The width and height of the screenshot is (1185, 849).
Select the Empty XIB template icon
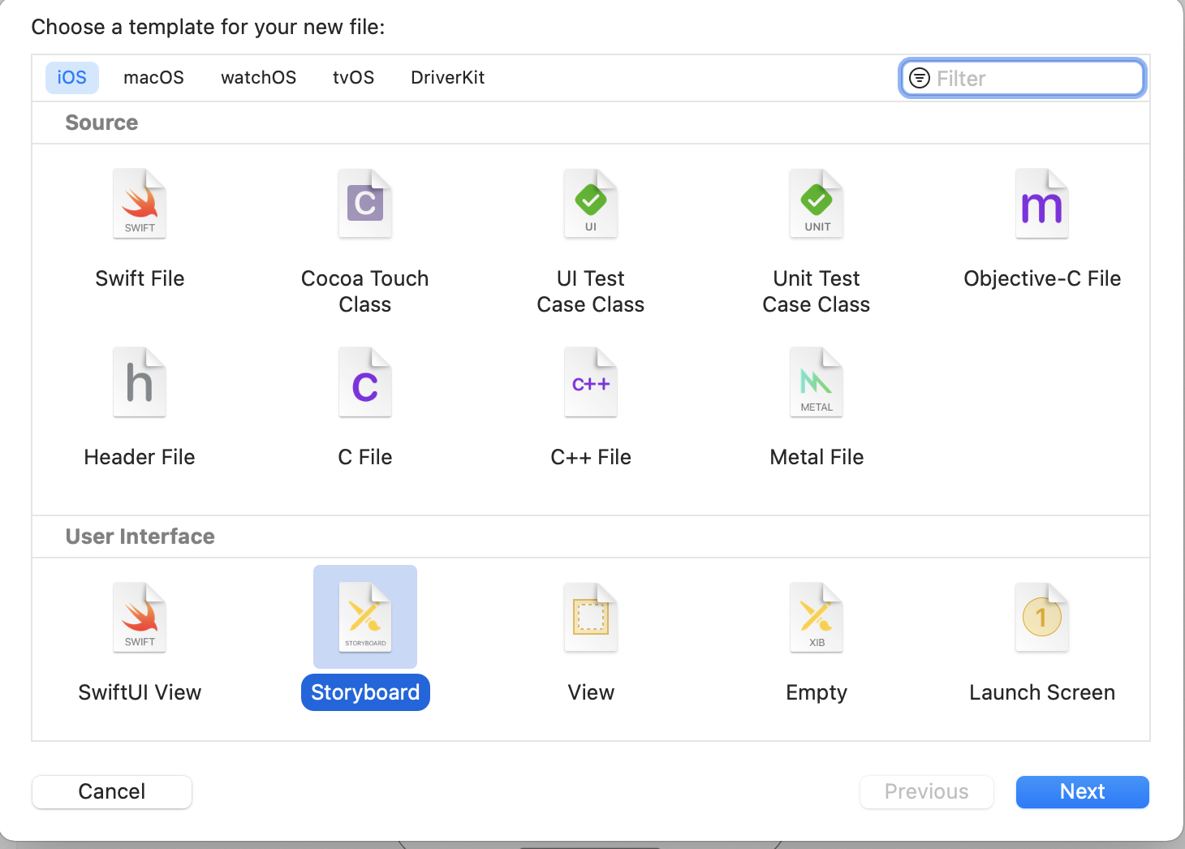(817, 618)
